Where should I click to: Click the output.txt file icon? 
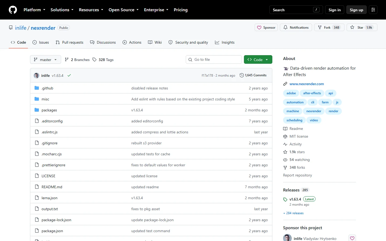[37, 209]
